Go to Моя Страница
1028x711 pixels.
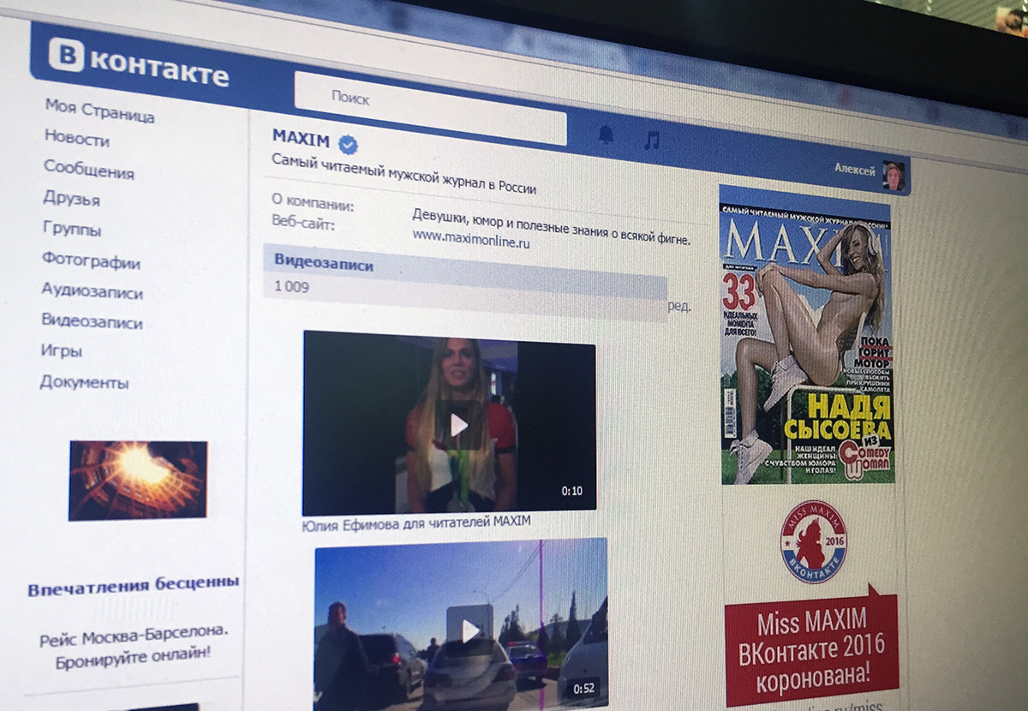pyautogui.click(x=99, y=110)
